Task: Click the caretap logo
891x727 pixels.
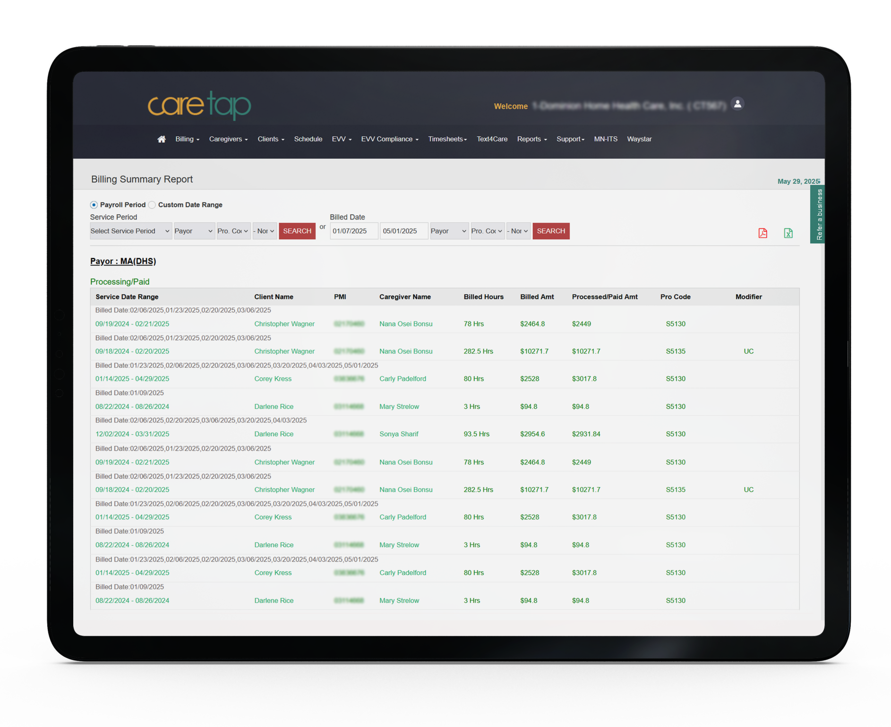Action: pyautogui.click(x=199, y=105)
